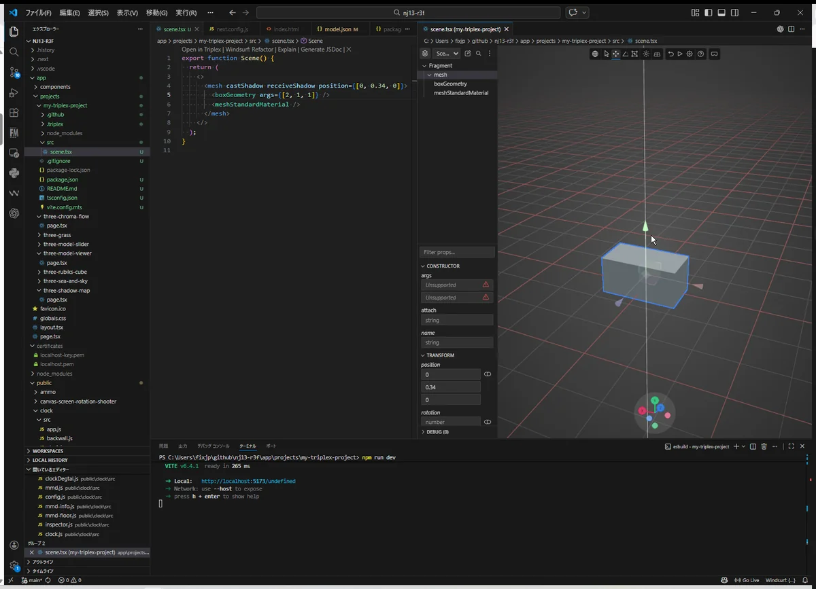Open the WebXR headset view icon

coord(714,54)
